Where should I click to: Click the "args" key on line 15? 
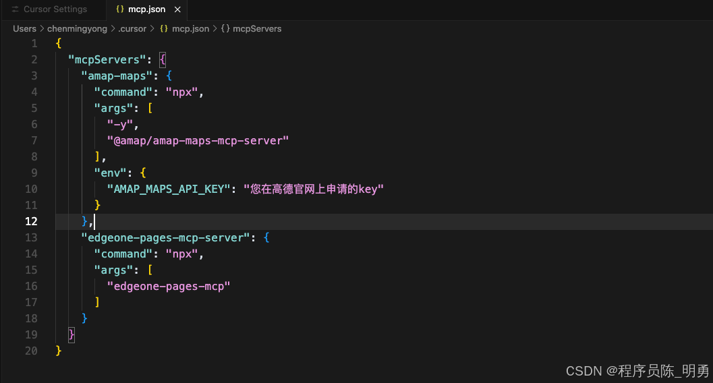point(113,270)
